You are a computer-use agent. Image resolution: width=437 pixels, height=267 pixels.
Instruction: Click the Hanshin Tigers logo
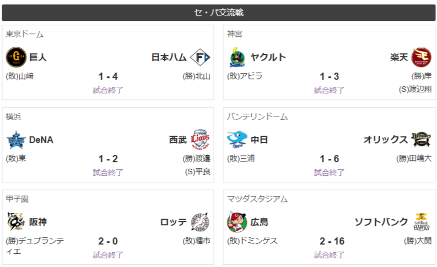coord(16,222)
